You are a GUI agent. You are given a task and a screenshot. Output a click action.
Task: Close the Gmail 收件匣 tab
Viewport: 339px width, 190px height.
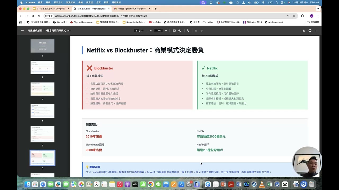click(149, 9)
